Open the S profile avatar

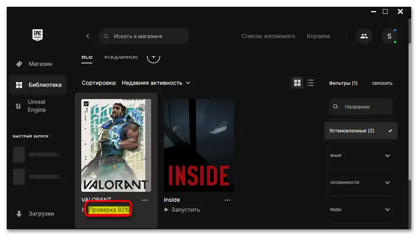389,36
